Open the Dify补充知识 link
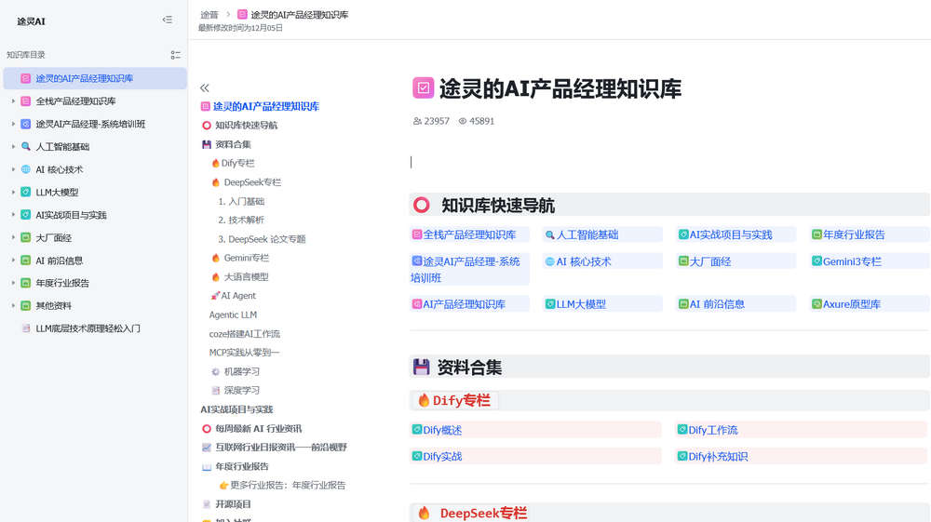 pos(718,457)
